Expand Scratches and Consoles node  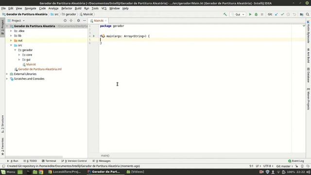[x=7, y=79]
